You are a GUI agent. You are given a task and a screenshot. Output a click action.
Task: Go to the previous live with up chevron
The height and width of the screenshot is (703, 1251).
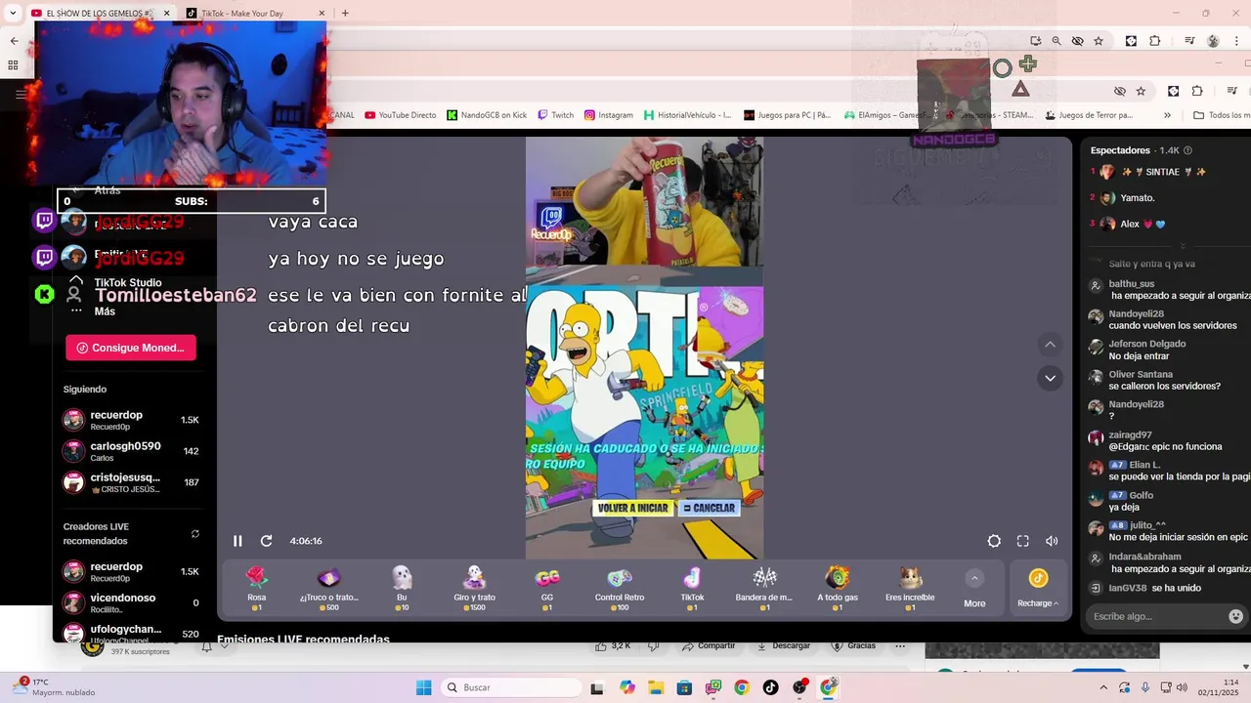(x=1050, y=345)
